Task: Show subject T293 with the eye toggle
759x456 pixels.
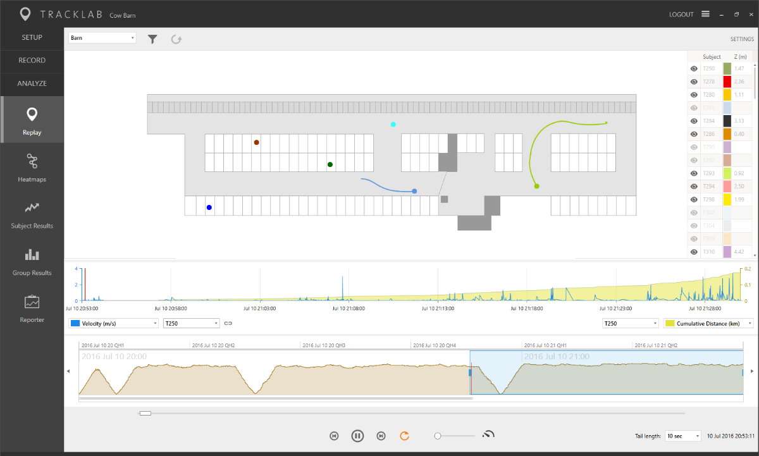Action: pyautogui.click(x=693, y=173)
